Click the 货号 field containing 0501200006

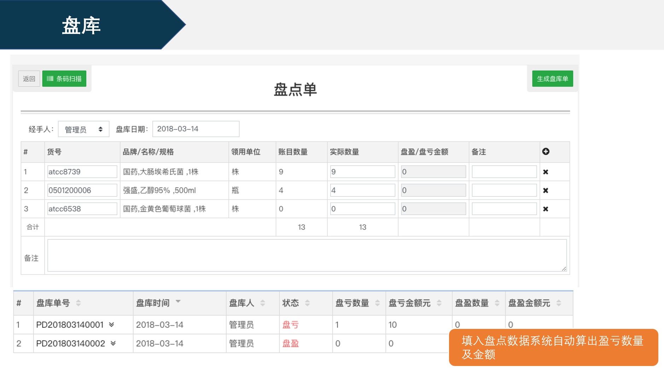pyautogui.click(x=82, y=190)
